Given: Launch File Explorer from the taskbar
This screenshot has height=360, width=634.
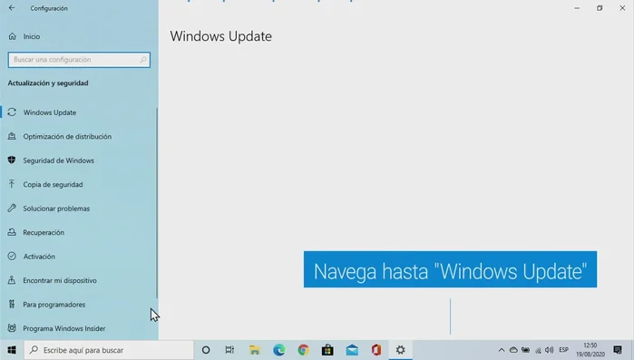Looking at the screenshot, I should (254, 350).
